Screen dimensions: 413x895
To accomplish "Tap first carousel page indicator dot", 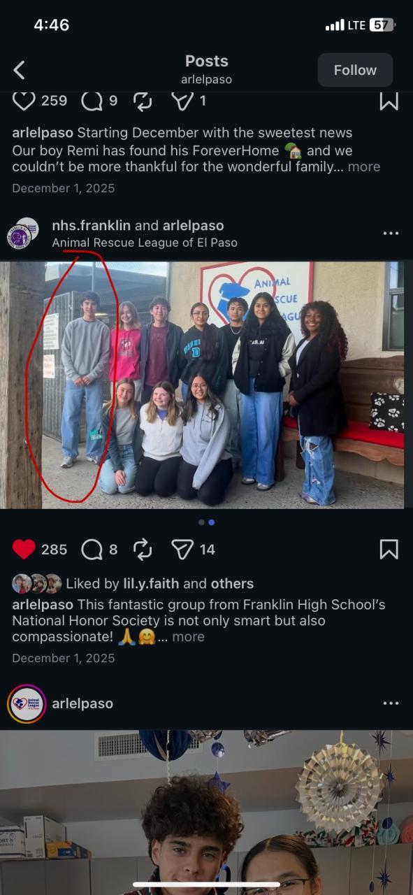I will click(201, 522).
